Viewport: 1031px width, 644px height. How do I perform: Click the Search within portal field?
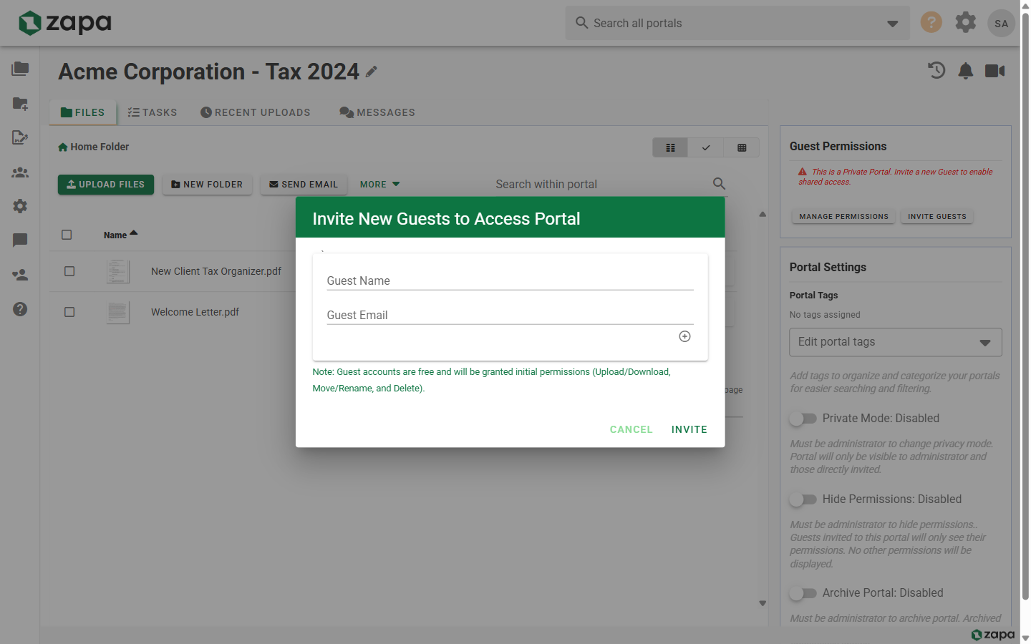[x=600, y=185]
